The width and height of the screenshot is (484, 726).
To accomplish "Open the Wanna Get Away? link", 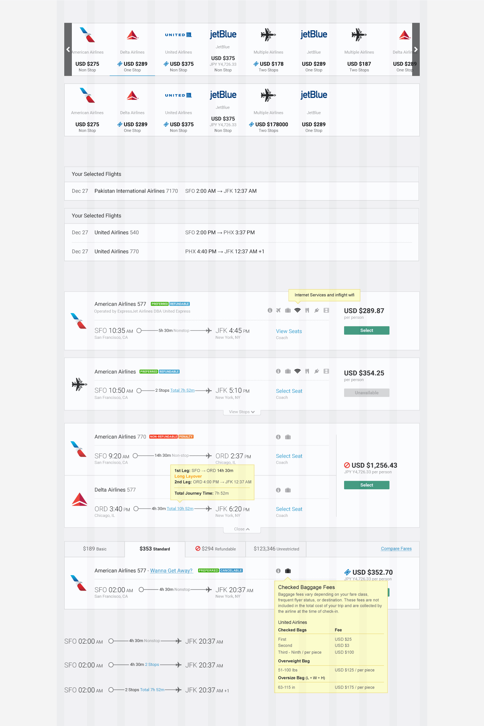I will [171, 571].
